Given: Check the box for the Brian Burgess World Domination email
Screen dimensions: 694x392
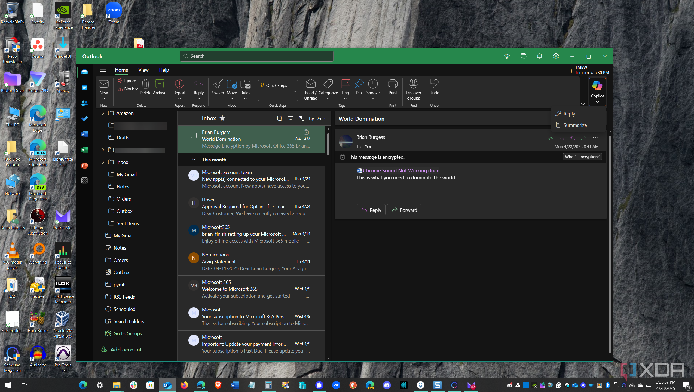Looking at the screenshot, I should 194,135.
